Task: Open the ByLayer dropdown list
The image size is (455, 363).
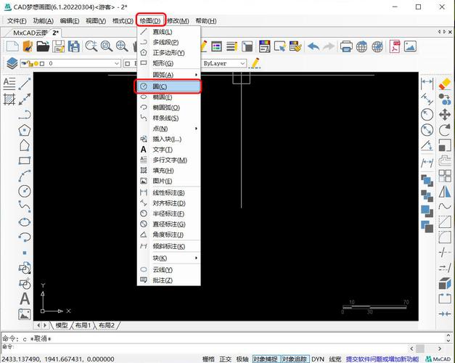Action: (x=224, y=63)
